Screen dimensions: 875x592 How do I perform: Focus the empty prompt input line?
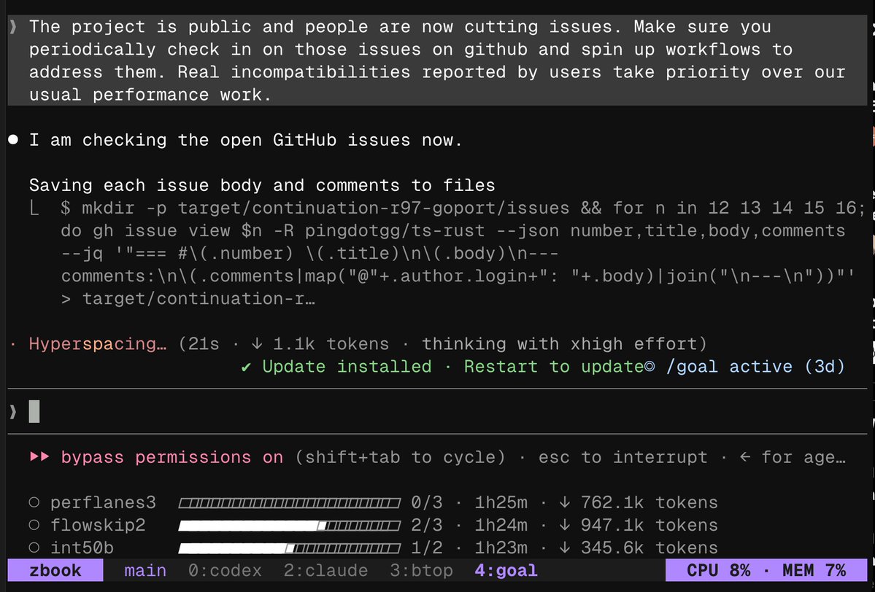pos(438,412)
